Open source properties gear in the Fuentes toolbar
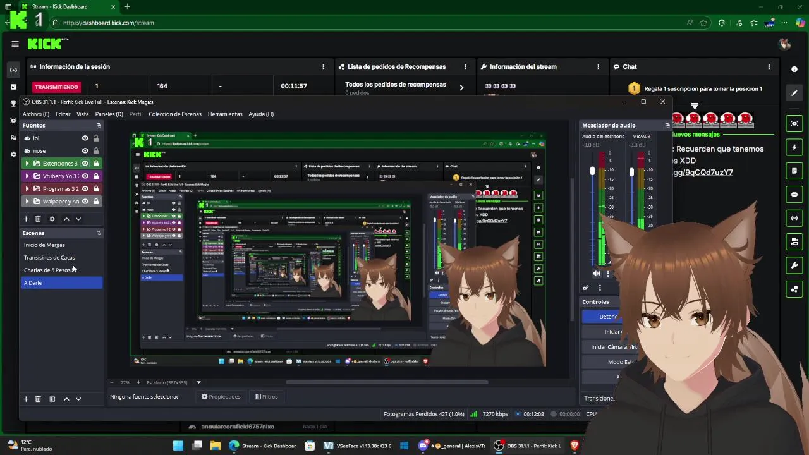Image resolution: width=809 pixels, height=455 pixels. pos(52,219)
